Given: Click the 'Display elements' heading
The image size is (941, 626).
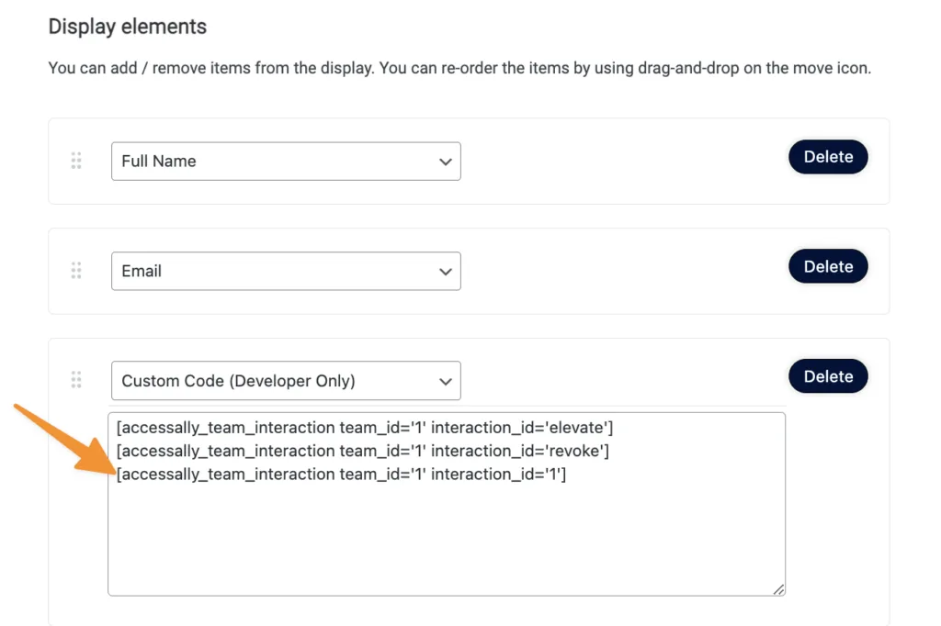Looking at the screenshot, I should [x=128, y=27].
